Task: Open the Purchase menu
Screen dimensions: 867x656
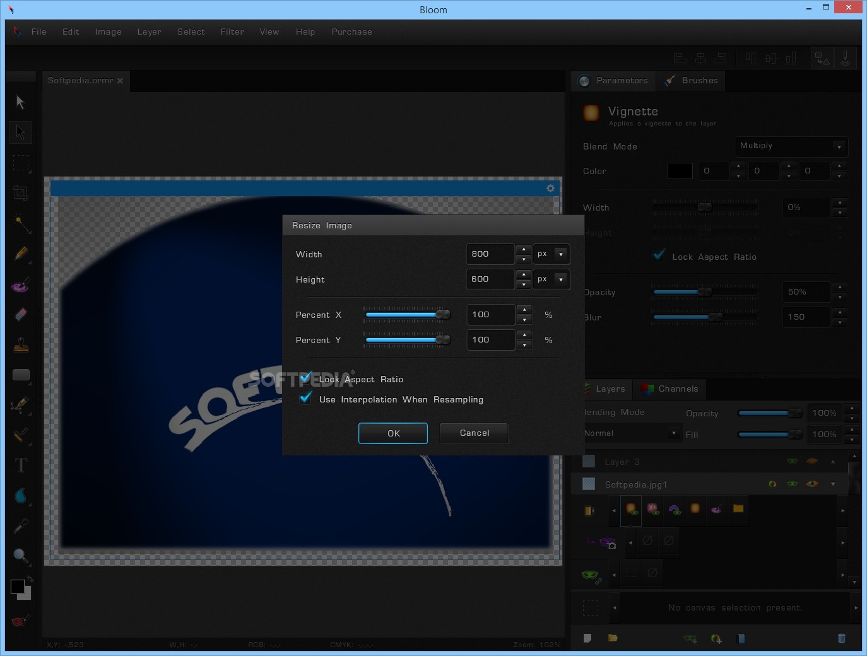Action: 351,32
